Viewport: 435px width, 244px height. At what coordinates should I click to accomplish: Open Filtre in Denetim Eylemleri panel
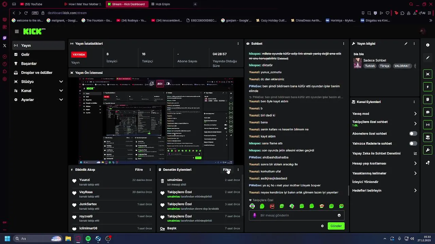(227, 170)
